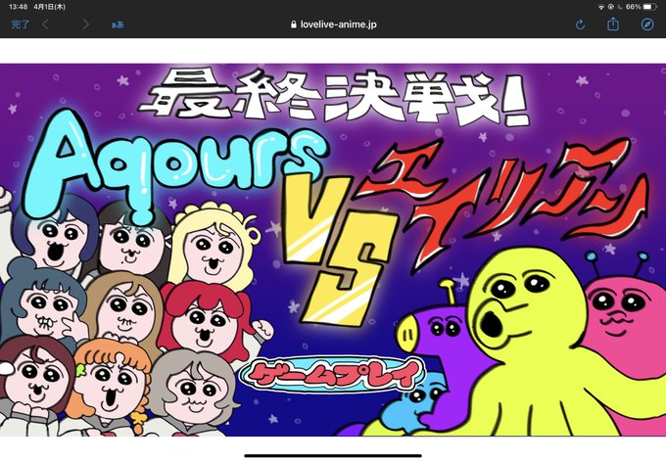Click the 最終決戦! headline text
This screenshot has height=462, width=666.
click(334, 98)
